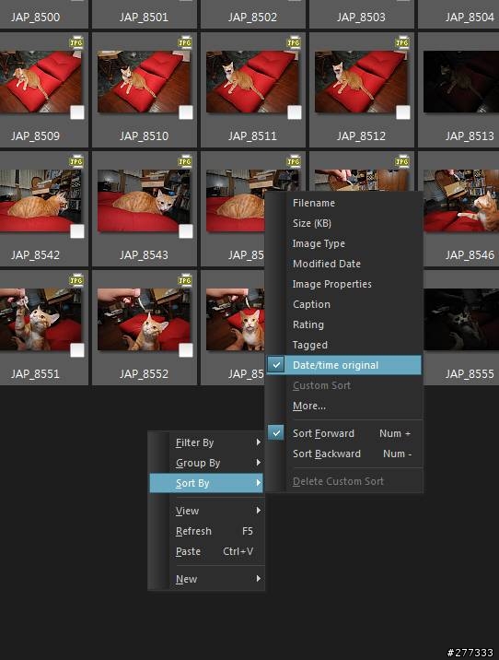Expand the Filter By submenu arrow
Screen dimensions: 499x660
259,442
